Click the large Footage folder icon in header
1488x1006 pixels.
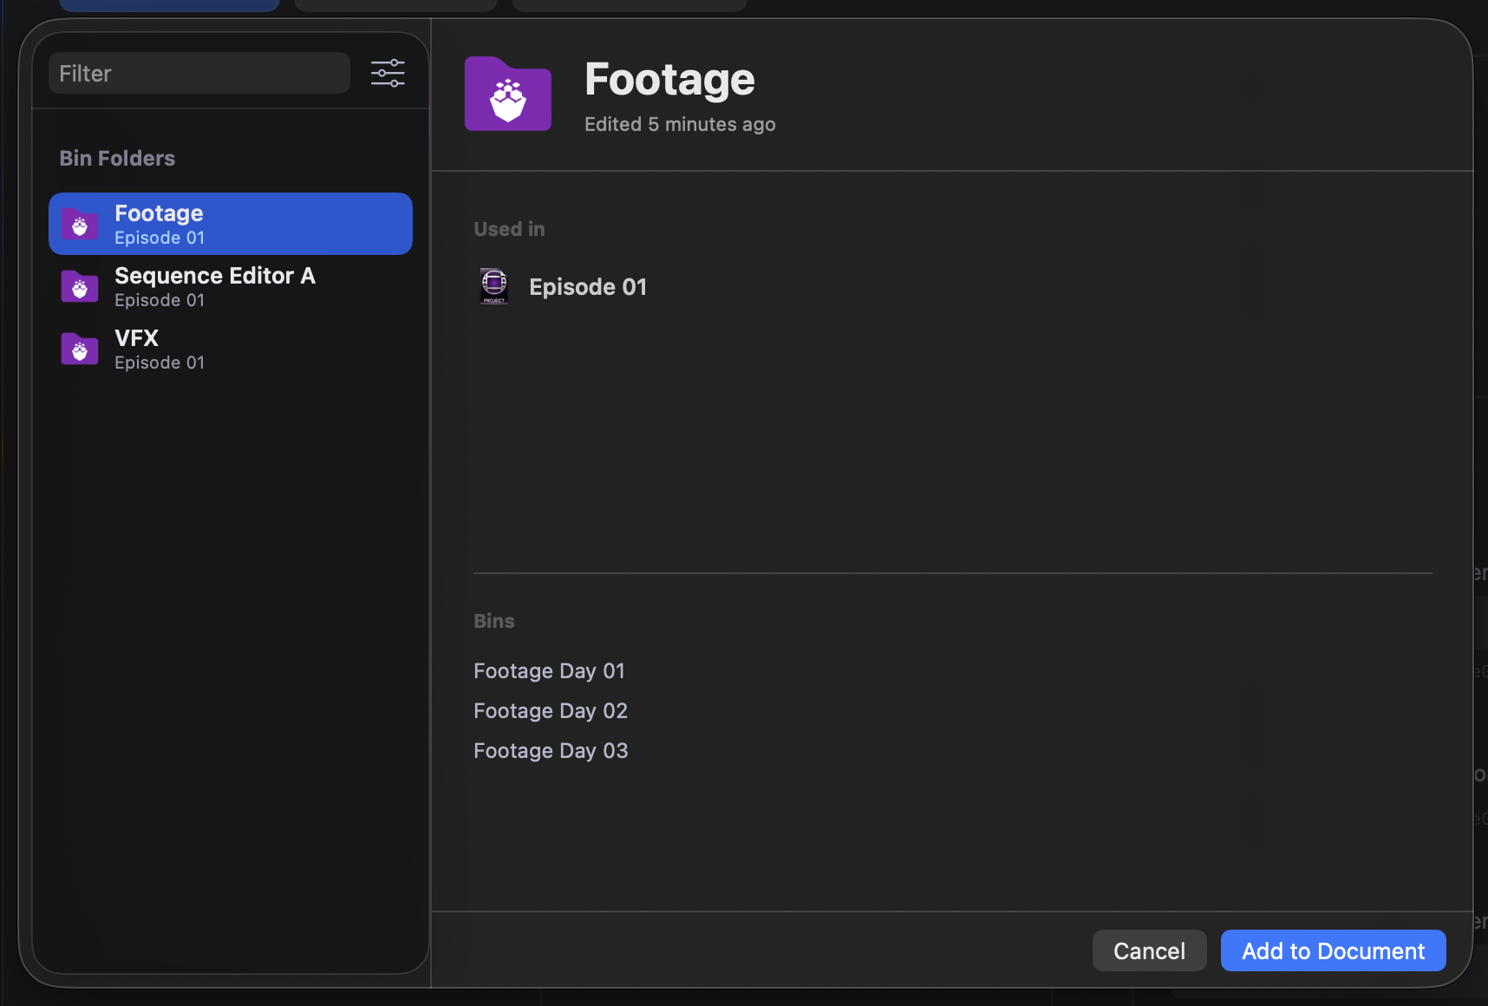coord(508,95)
